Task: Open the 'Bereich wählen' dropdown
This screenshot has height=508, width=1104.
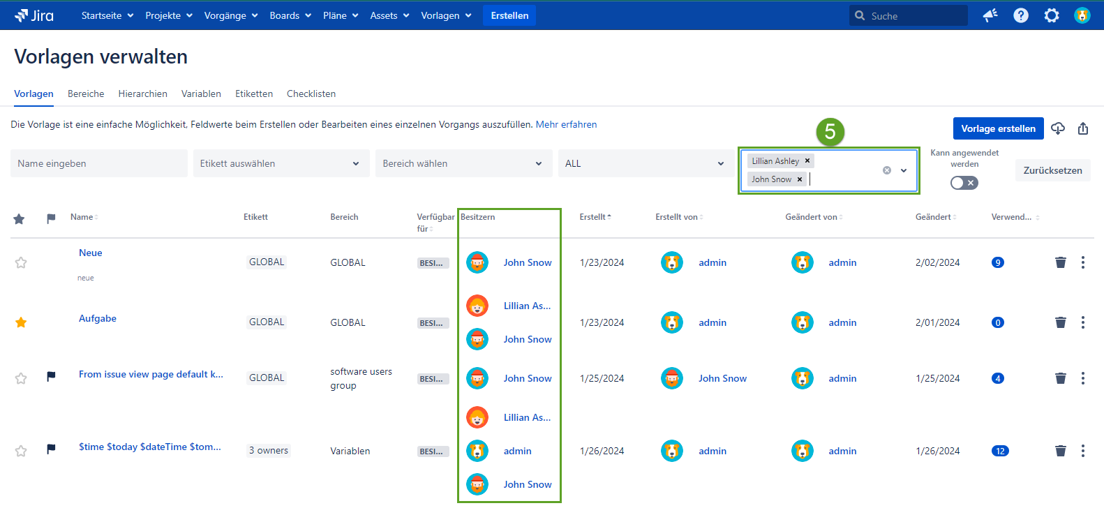Action: (463, 163)
